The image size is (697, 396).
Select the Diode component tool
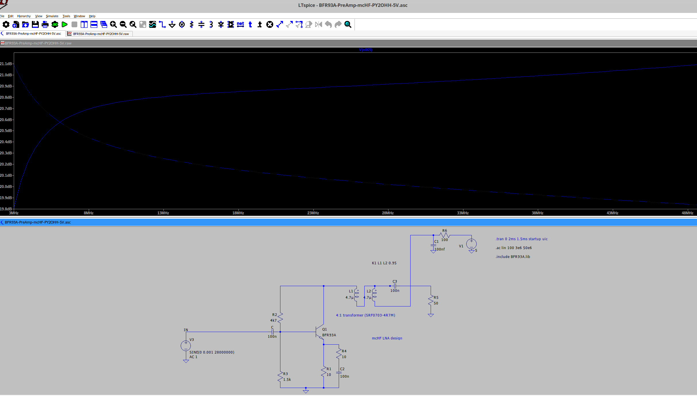(x=221, y=25)
